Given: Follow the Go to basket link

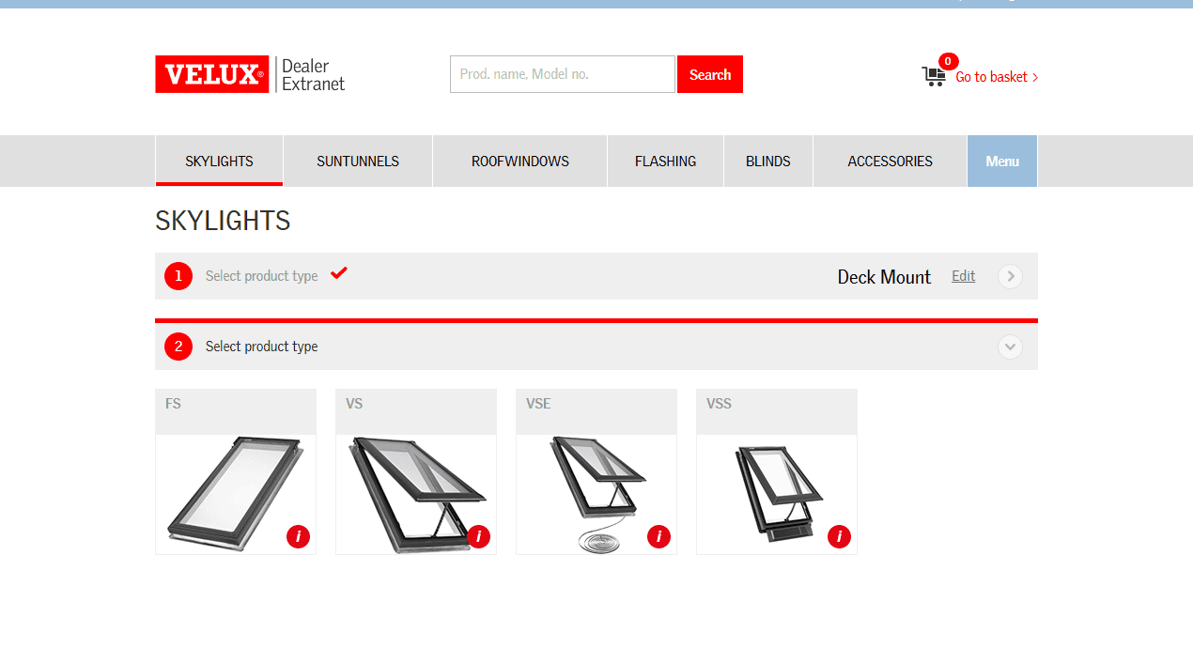Looking at the screenshot, I should coord(997,77).
